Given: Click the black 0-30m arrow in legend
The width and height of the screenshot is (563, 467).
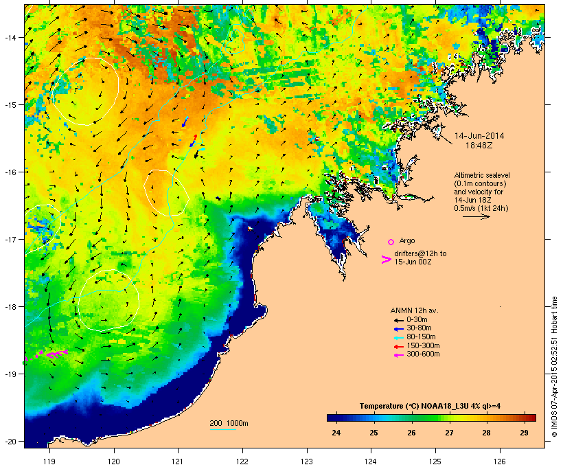Looking at the screenshot, I should point(398,320).
